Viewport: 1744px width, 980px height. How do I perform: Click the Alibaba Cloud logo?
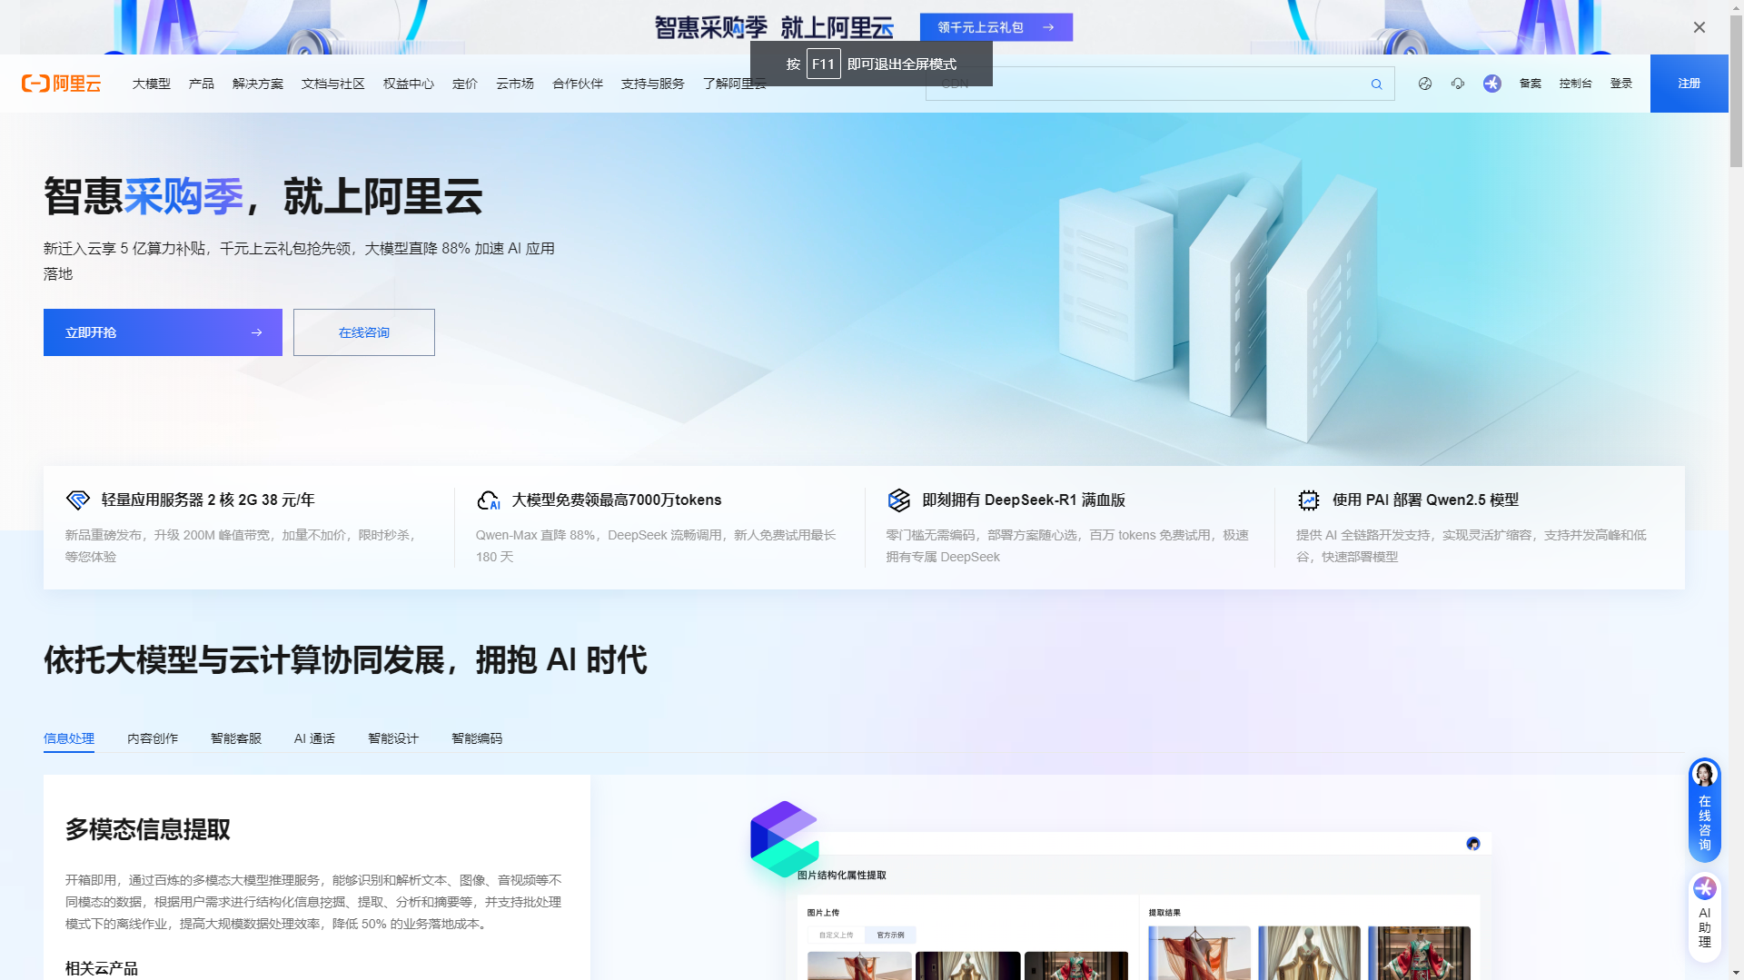click(61, 84)
